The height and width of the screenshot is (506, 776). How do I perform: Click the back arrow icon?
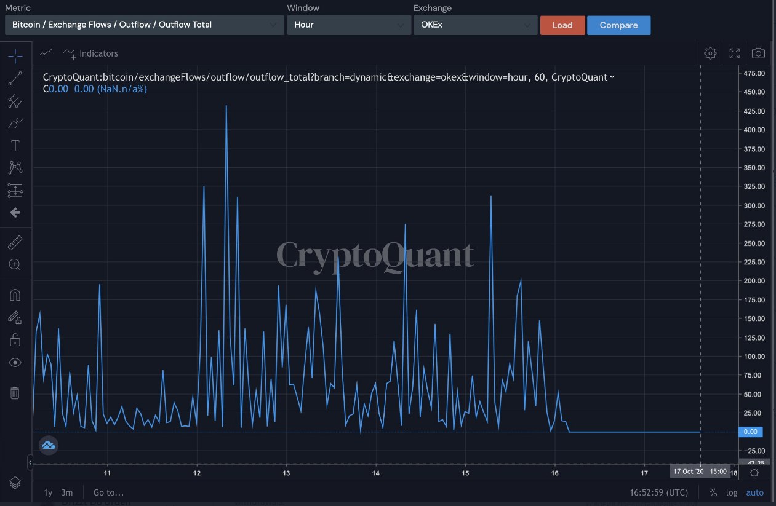[x=15, y=212]
